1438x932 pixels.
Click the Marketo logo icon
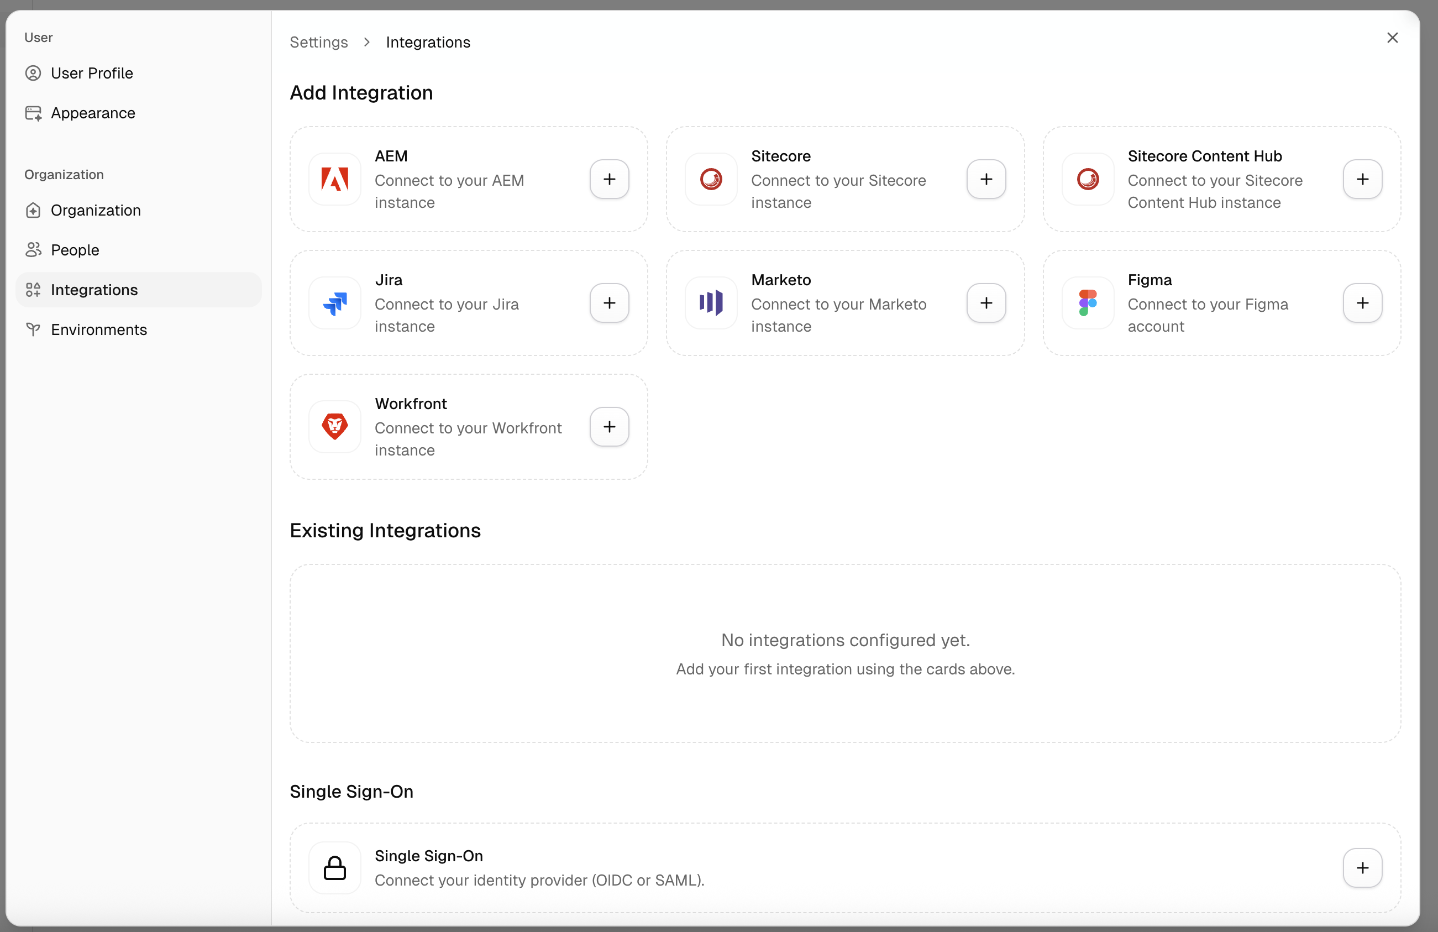pos(711,303)
